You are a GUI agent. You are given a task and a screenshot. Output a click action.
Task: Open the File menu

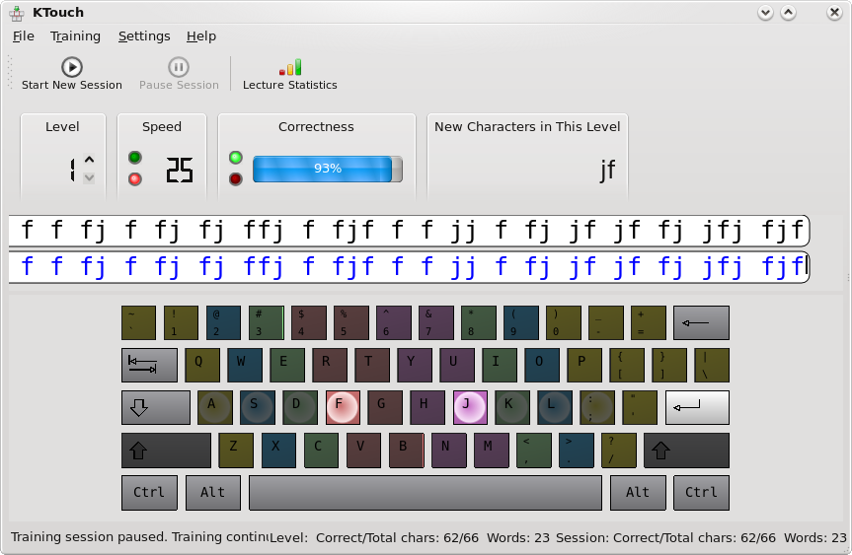pyautogui.click(x=24, y=36)
